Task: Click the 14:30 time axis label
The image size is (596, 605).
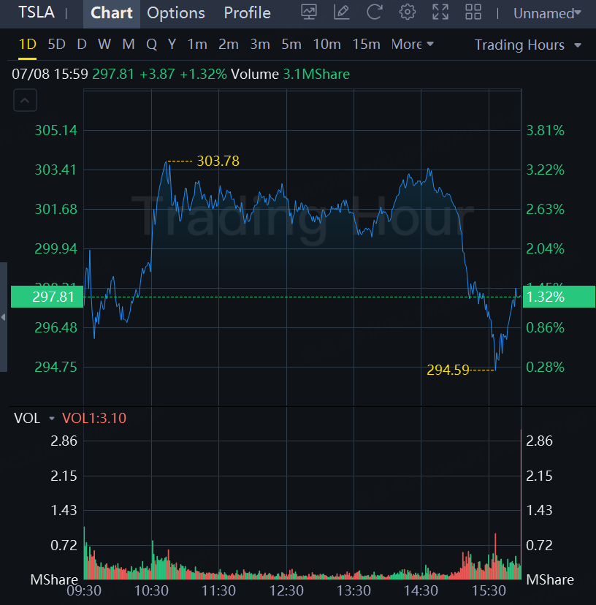Action: point(421,590)
